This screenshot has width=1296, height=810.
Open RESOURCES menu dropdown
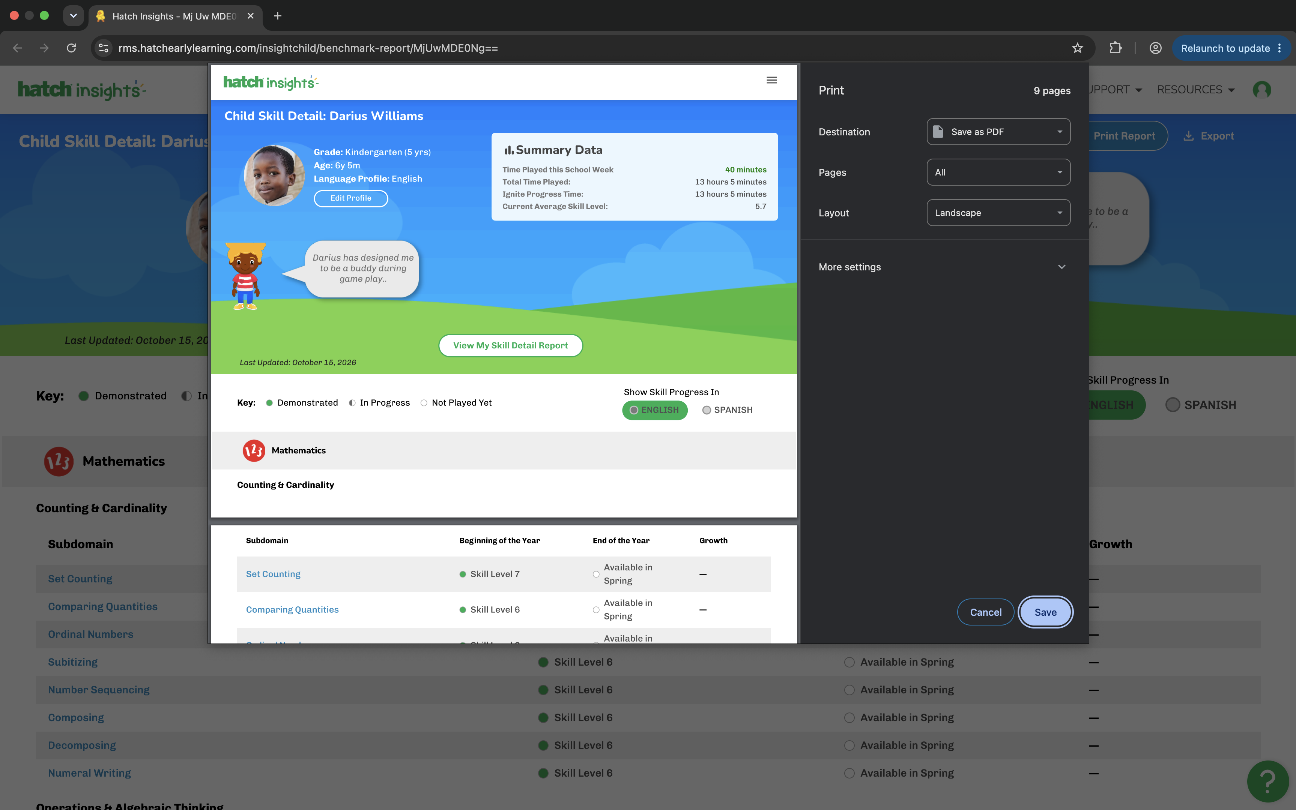coord(1195,90)
